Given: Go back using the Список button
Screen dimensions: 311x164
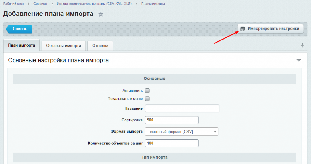Looking at the screenshot, I should (19, 29).
